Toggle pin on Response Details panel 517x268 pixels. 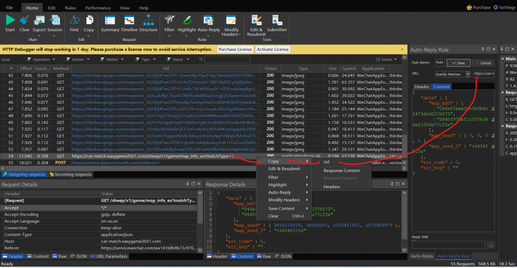tap(392, 184)
